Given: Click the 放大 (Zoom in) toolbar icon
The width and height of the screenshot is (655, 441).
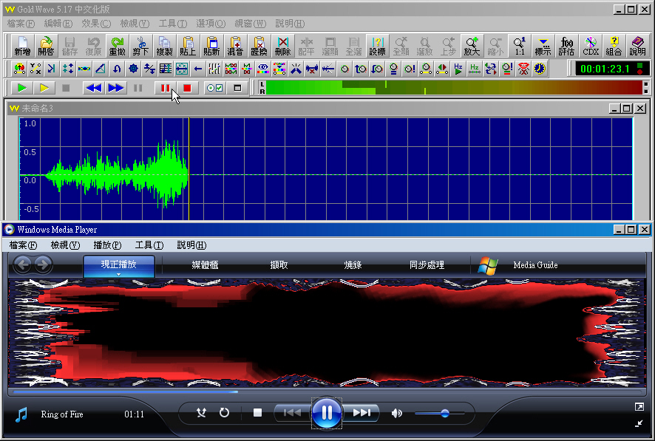Looking at the screenshot, I should [472, 46].
